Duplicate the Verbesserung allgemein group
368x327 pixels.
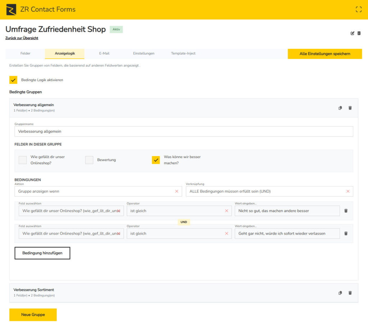tap(340, 107)
